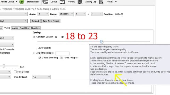Open the dropdown left of Encoder Level label
The image size is (170, 95).
(x=5, y=77)
